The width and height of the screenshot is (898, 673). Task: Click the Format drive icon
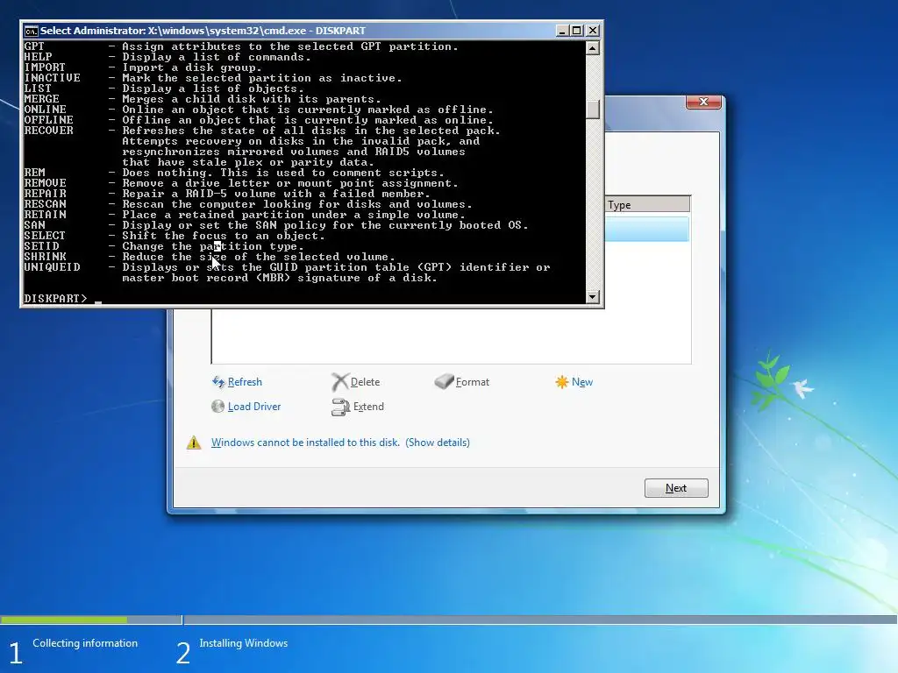pos(444,382)
